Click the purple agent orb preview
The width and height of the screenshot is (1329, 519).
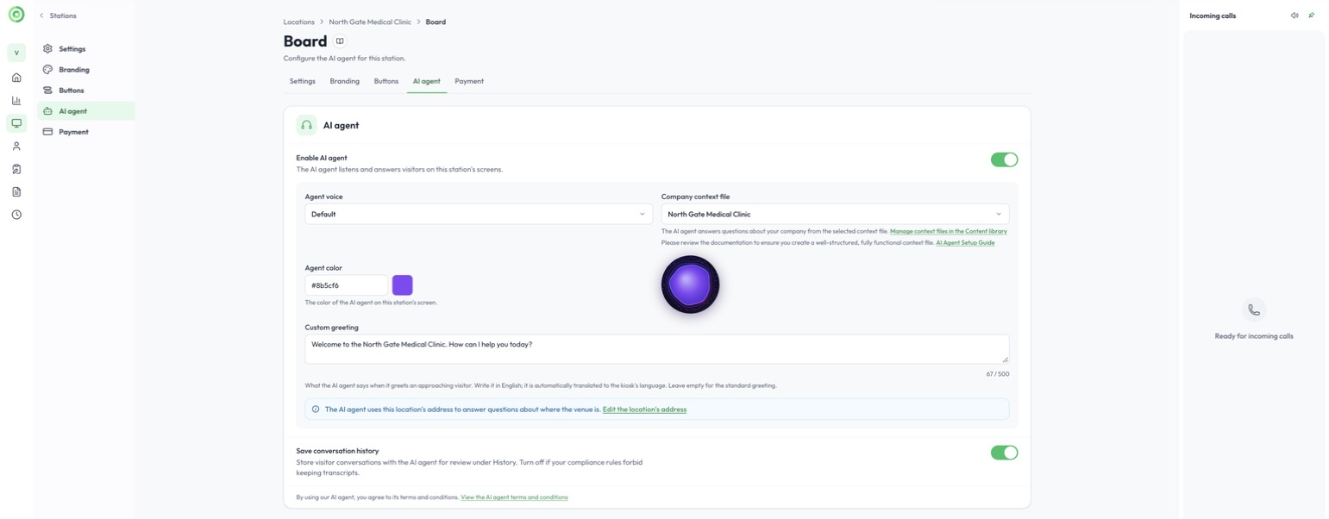(690, 285)
